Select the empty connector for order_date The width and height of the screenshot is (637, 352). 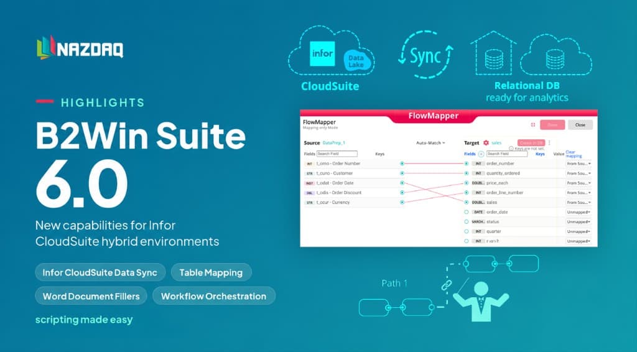coord(467,212)
